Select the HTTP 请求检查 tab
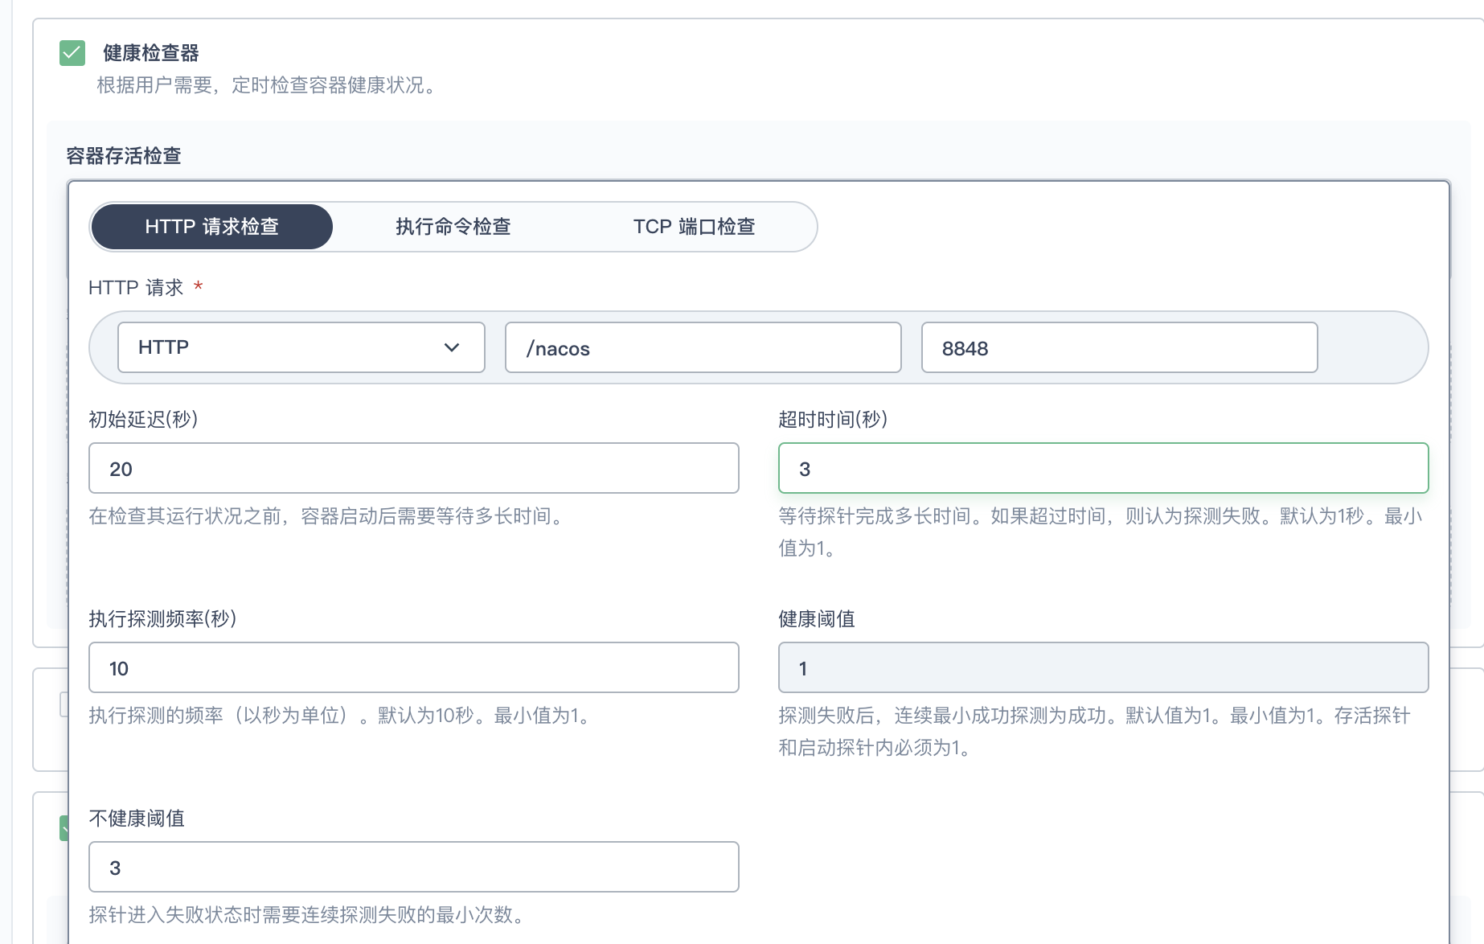Viewport: 1484px width, 944px height. click(x=212, y=227)
